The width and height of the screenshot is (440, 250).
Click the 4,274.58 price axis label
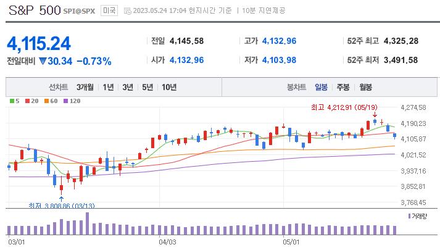click(x=413, y=107)
